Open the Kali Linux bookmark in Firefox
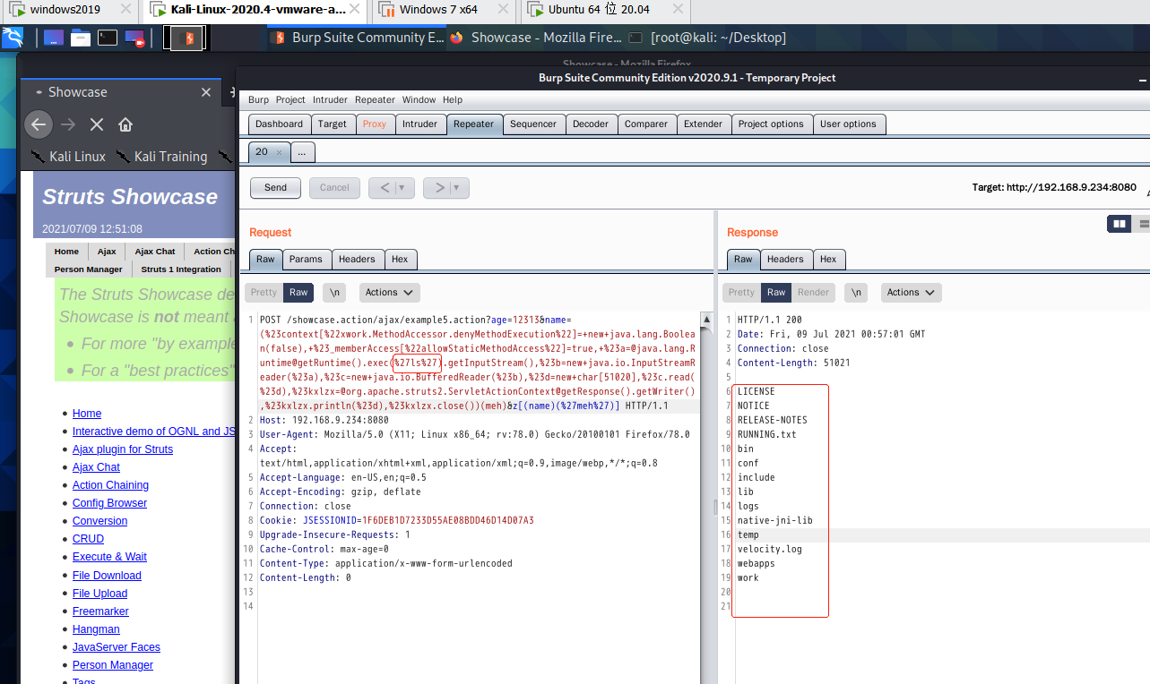1150x684 pixels. click(68, 156)
